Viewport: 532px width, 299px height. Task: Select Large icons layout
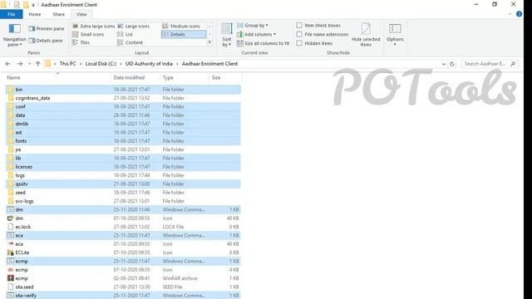(133, 26)
